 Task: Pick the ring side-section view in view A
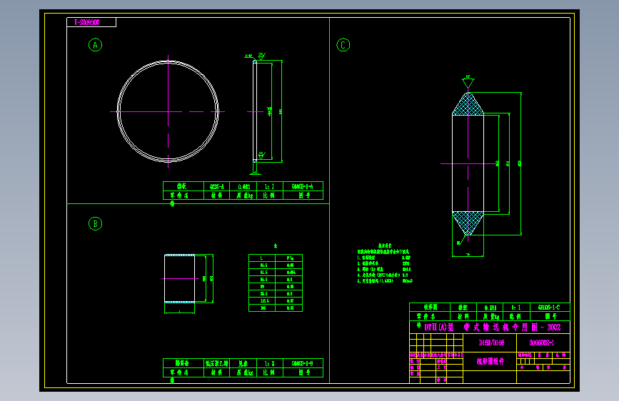(255, 111)
